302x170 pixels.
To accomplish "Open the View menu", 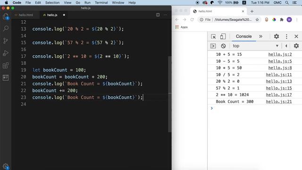I will click(x=67, y=3).
